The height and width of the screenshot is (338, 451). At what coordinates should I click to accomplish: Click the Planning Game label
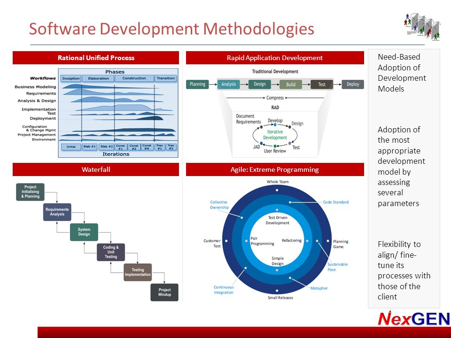click(x=341, y=244)
